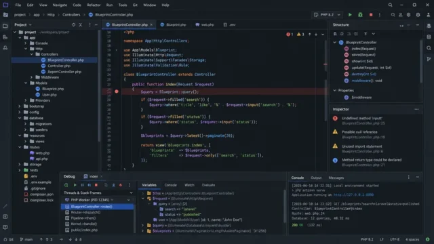The width and height of the screenshot is (434, 244).
Task: Open the Database icon in the right sidebar
Action: click(429, 37)
